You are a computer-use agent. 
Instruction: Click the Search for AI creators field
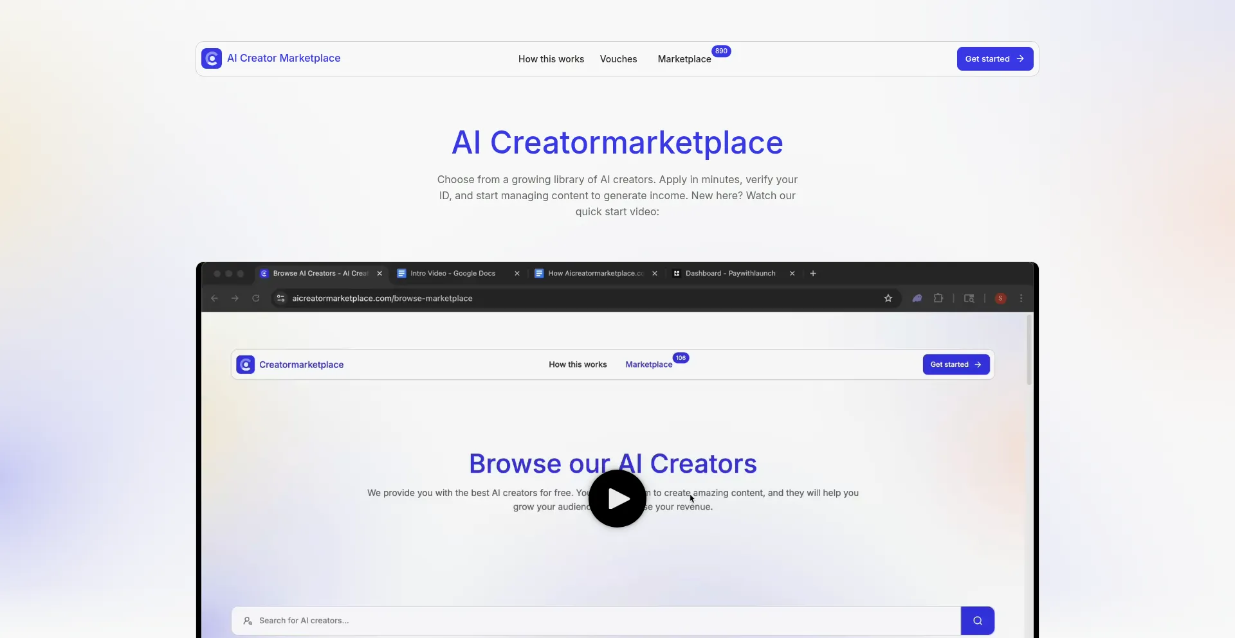596,621
